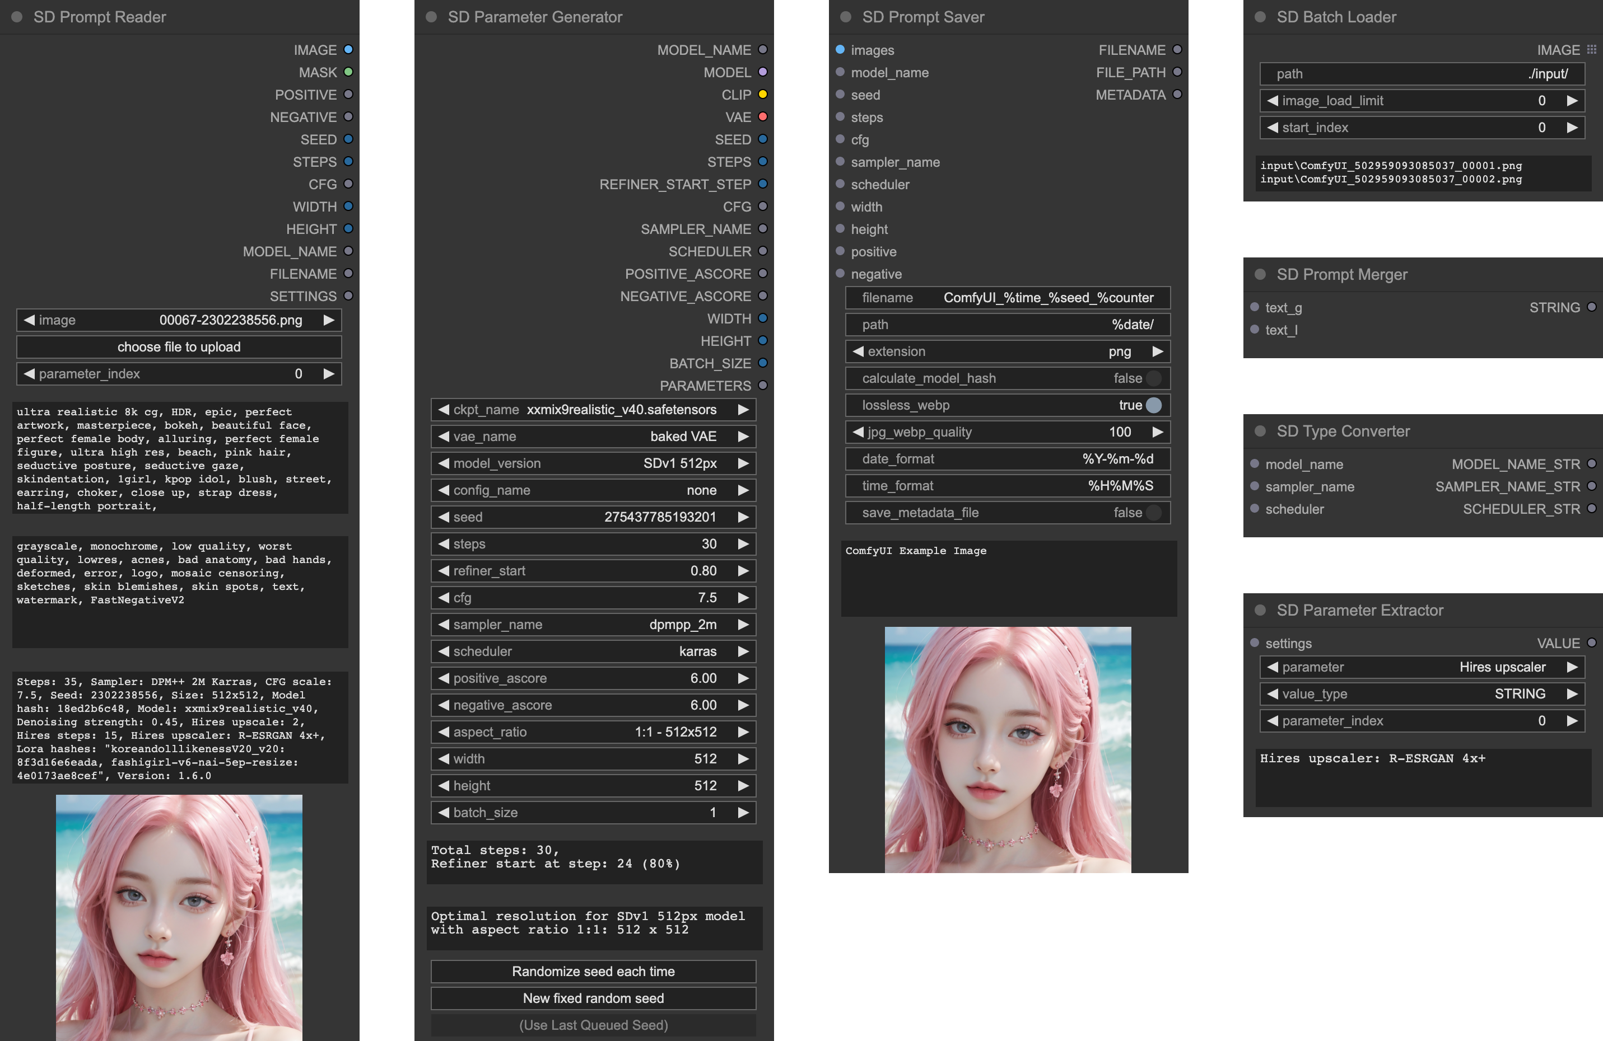Screen dimensions: 1603x1041
Task: Click the filename field in SD Prompt Saver
Action: [1007, 297]
